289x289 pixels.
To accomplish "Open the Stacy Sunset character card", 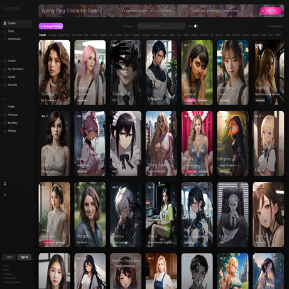I will [161, 143].
